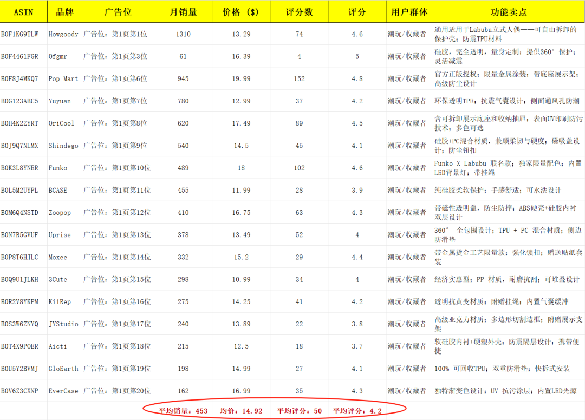Image resolution: width=585 pixels, height=420 pixels.
Task: Click summary text 平均评分：4.2
Action: coord(357,411)
